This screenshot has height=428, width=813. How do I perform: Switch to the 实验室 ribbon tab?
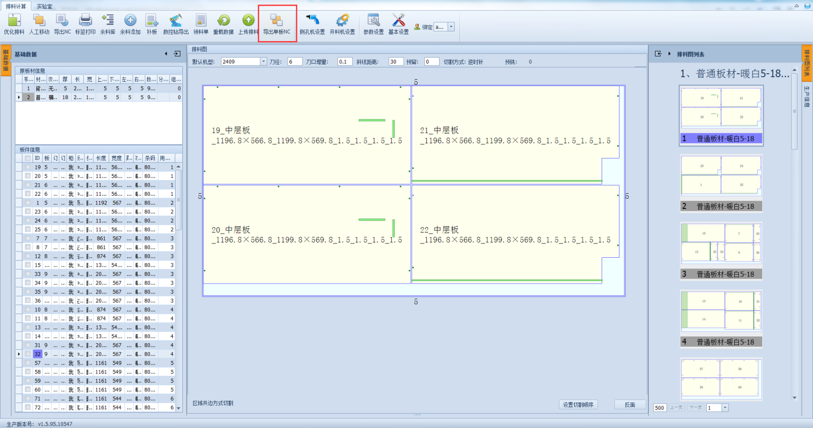coord(45,6)
